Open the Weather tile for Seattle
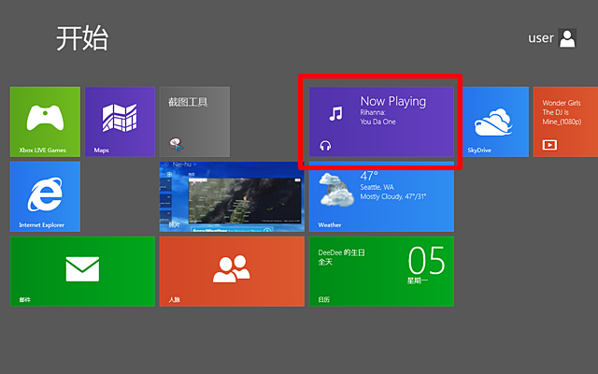The width and height of the screenshot is (598, 374). (381, 196)
